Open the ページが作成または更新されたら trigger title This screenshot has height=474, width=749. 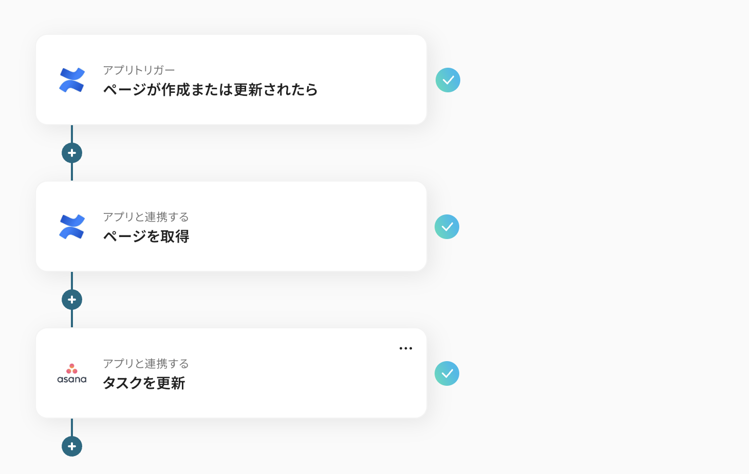(x=210, y=90)
